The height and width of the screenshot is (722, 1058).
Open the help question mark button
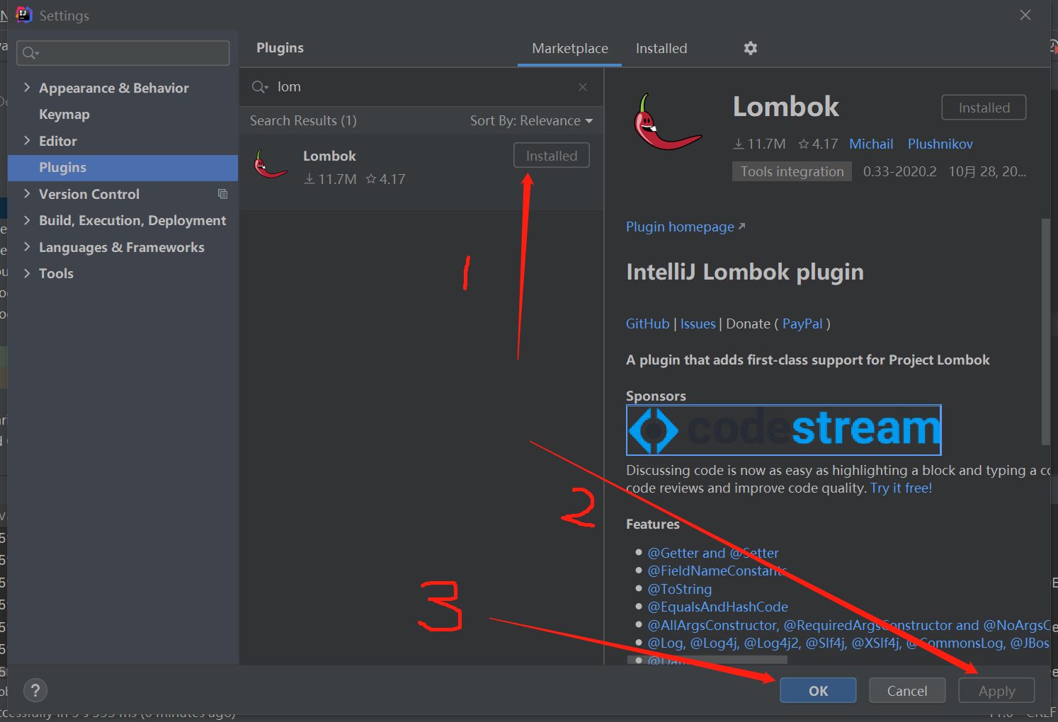[x=35, y=690]
